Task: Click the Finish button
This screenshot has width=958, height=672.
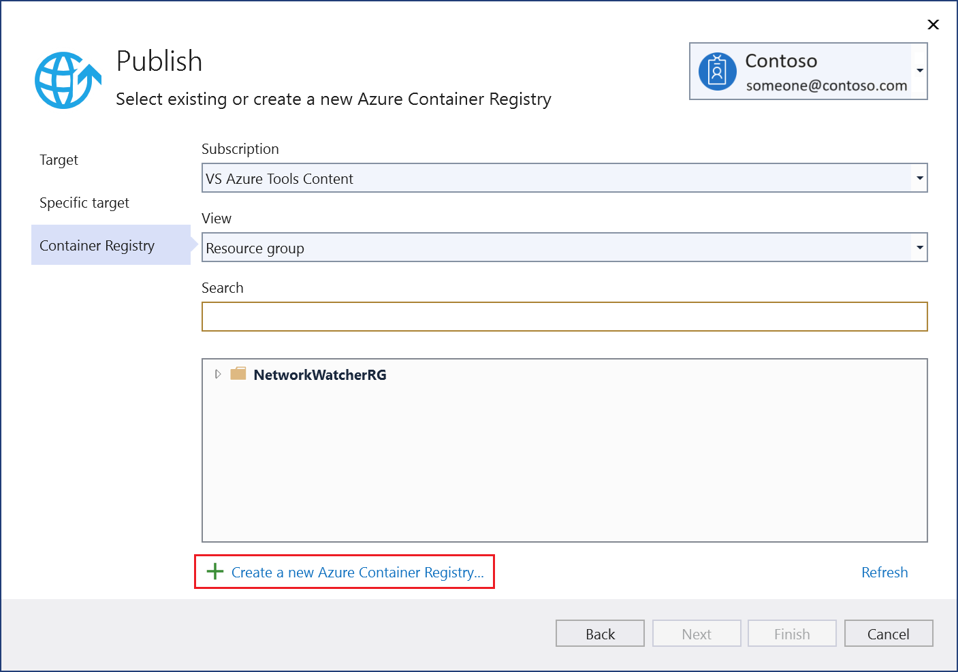Action: pos(791,633)
